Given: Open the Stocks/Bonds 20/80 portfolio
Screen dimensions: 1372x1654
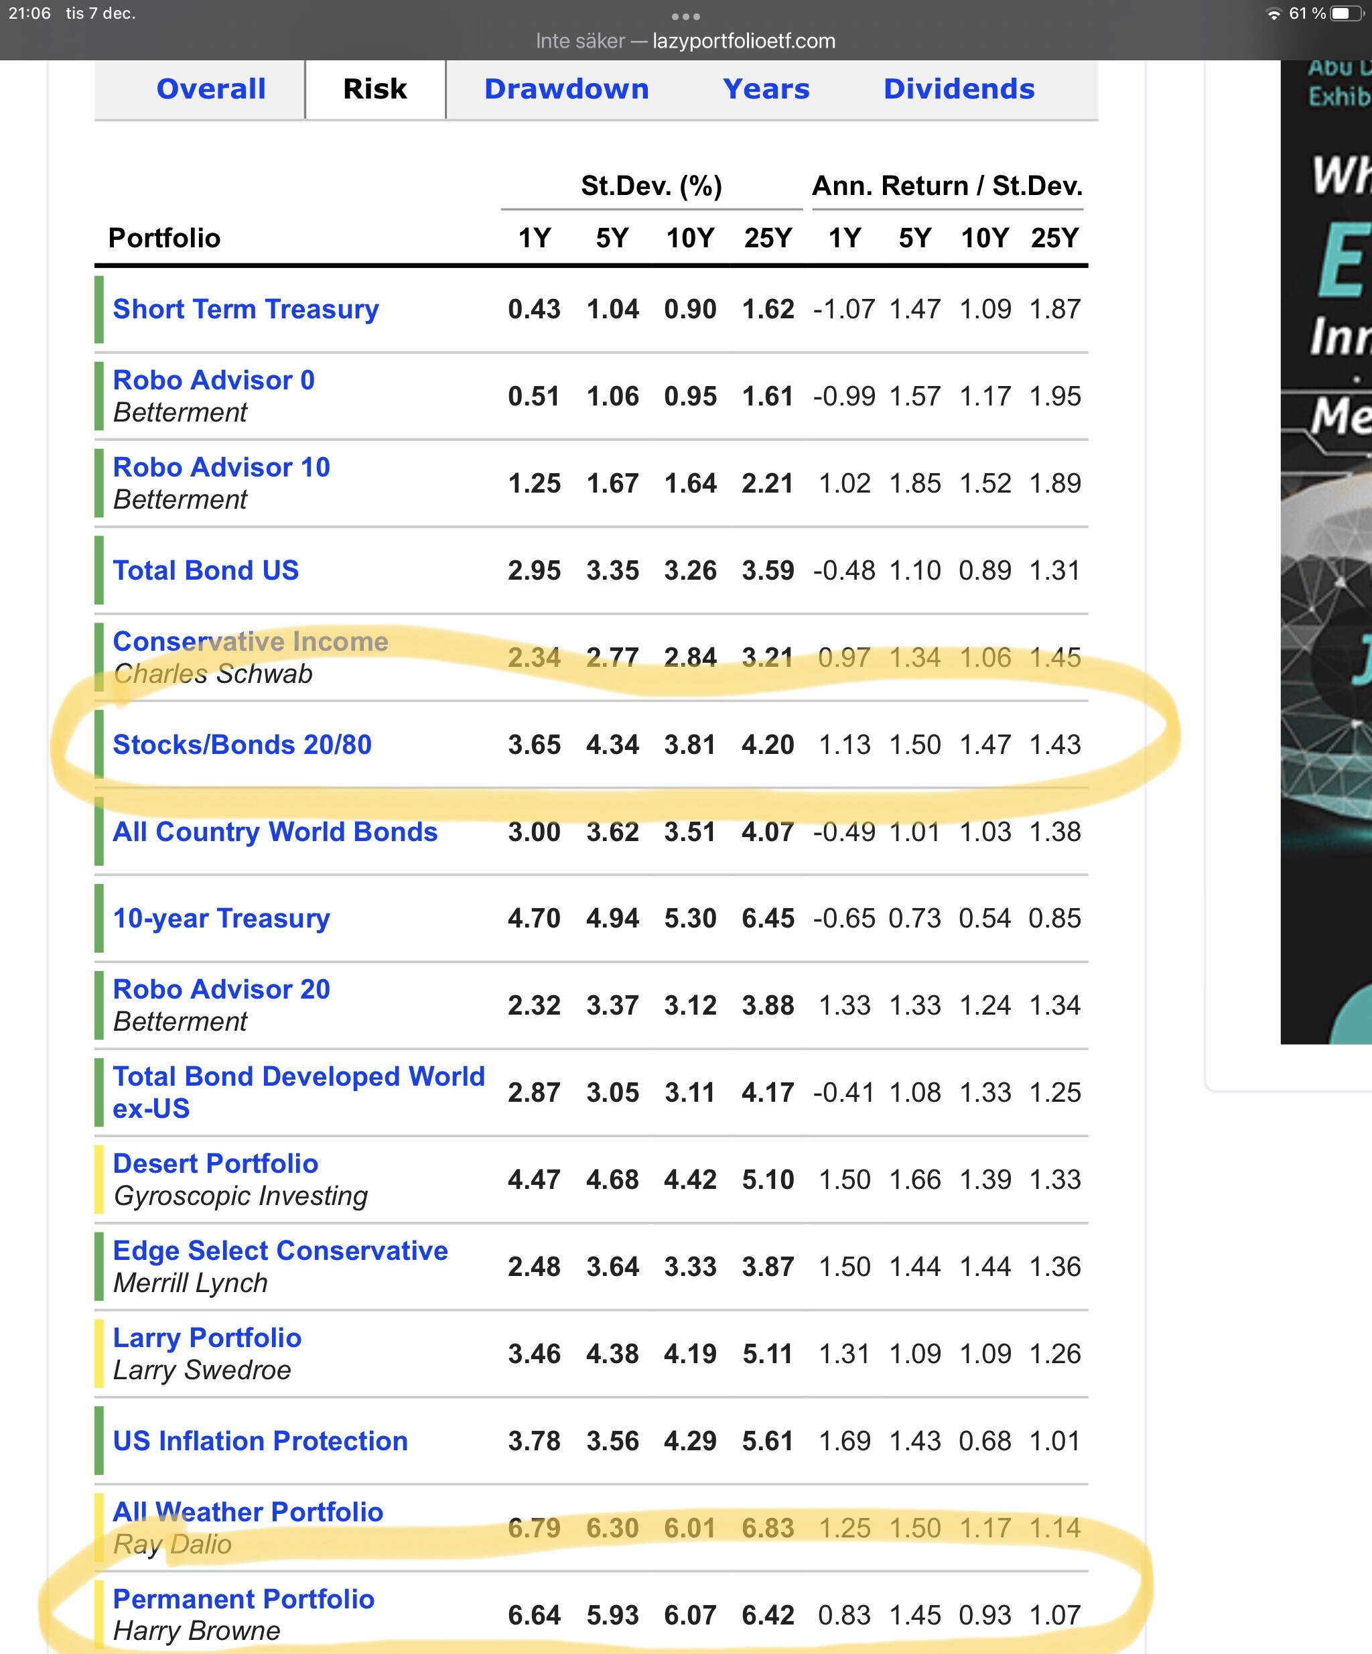Looking at the screenshot, I should (x=242, y=745).
